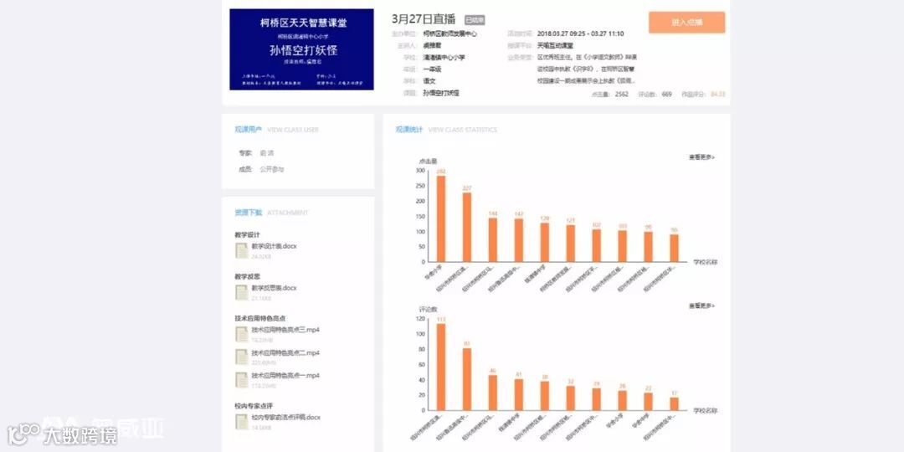Click the 公开参与 member value
Screen dimensions: 904x452
(x=271, y=169)
